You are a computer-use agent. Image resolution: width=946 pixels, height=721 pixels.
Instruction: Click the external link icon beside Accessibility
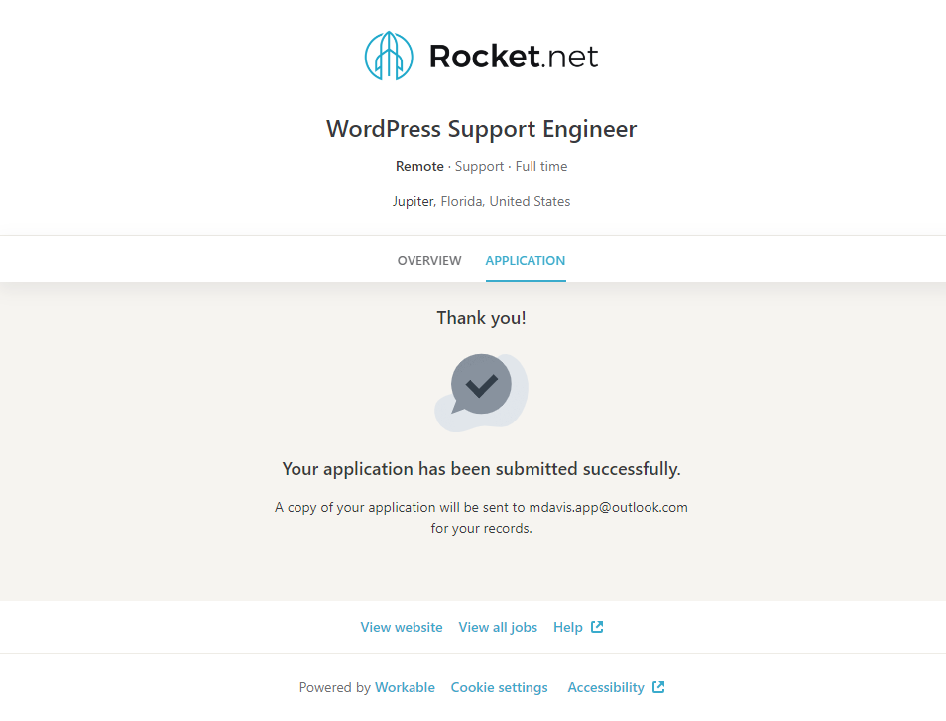point(658,687)
